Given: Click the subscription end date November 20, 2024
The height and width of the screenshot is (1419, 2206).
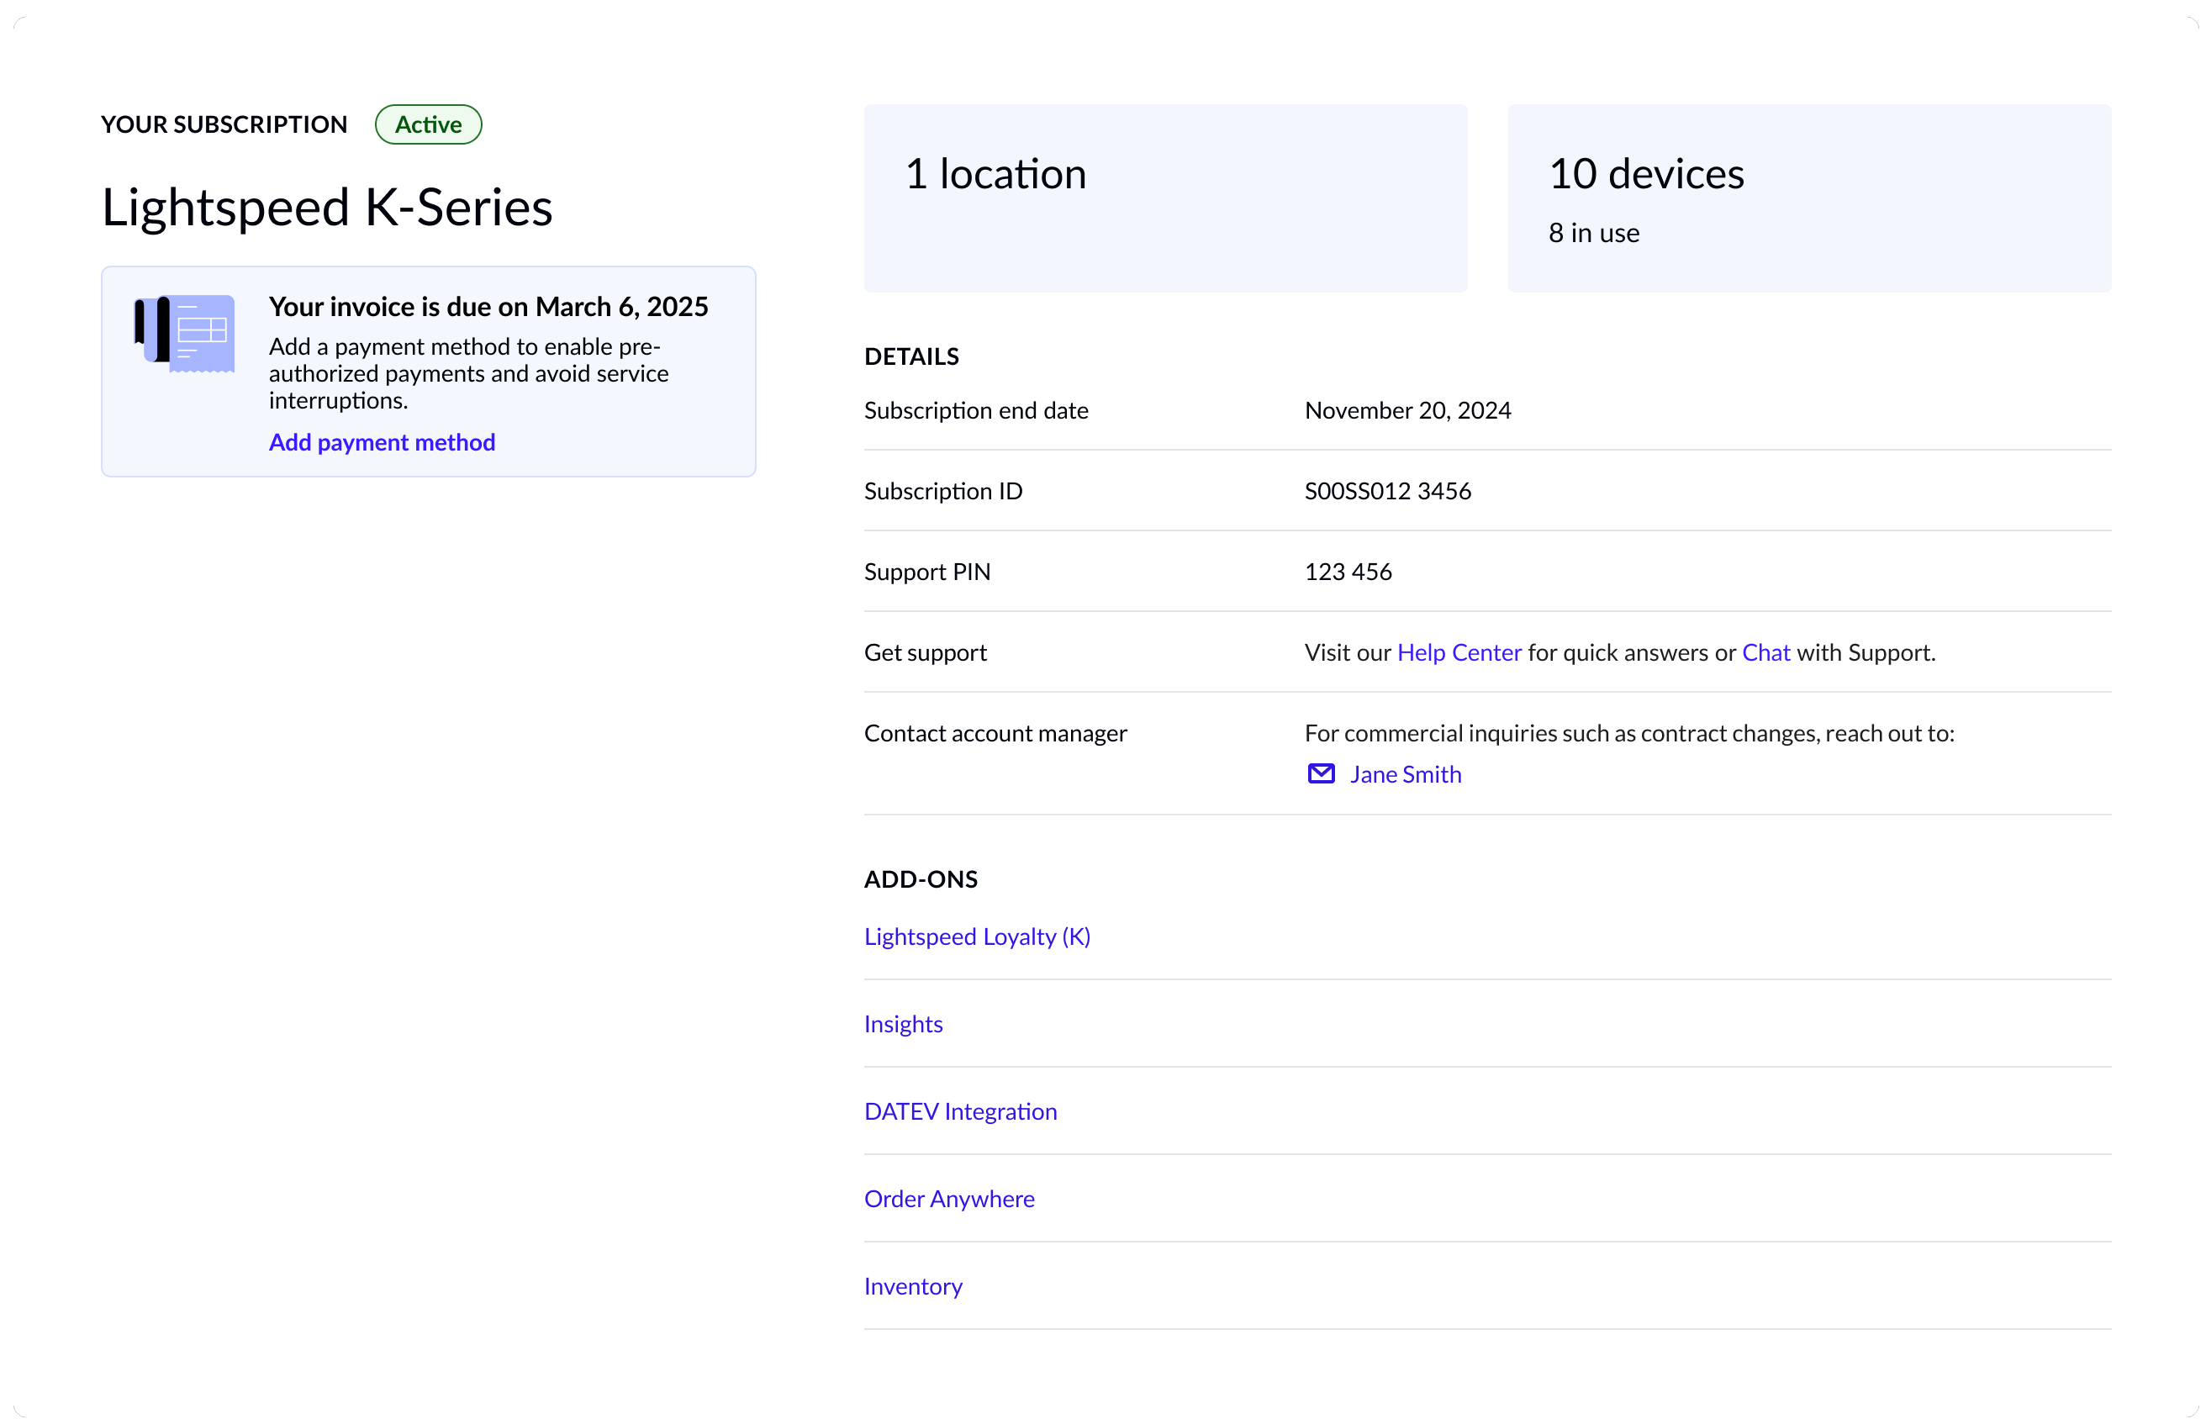Looking at the screenshot, I should click(x=1407, y=411).
